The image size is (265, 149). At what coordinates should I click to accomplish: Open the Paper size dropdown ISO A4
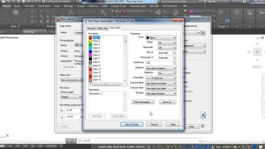pos(72,80)
